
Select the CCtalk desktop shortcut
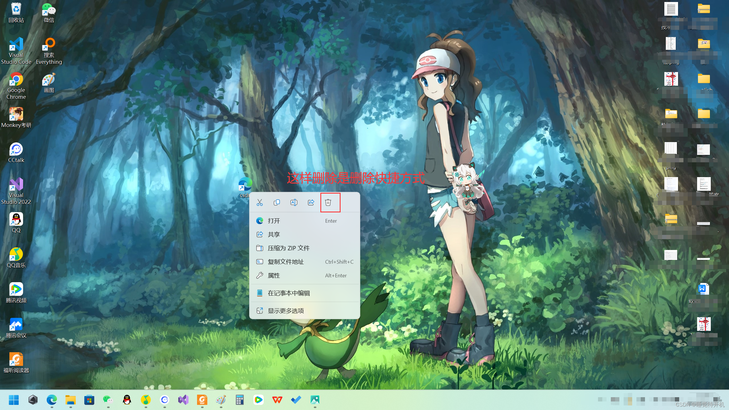coord(16,153)
